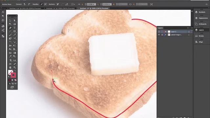This screenshot has width=210, height=118.
Task: Select the Column Graph tool
Action: point(14,60)
